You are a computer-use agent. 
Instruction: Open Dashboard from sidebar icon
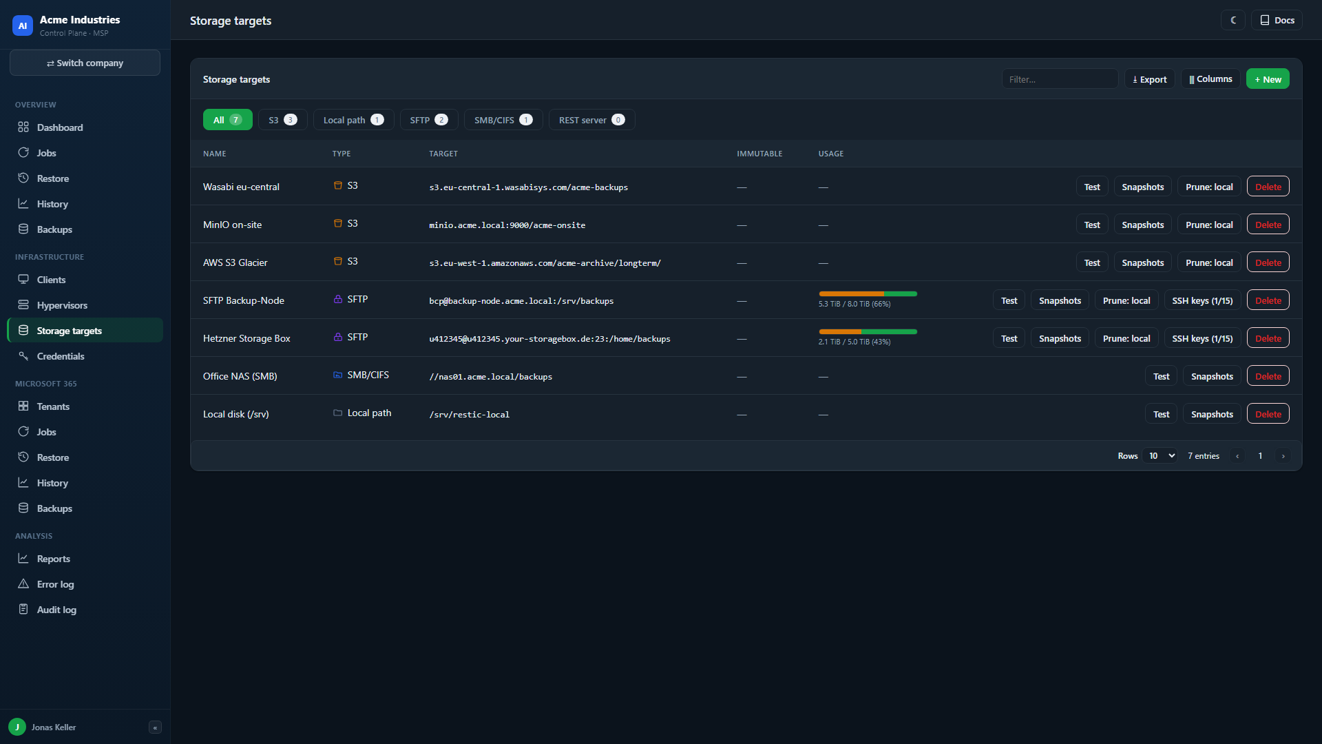coord(23,127)
